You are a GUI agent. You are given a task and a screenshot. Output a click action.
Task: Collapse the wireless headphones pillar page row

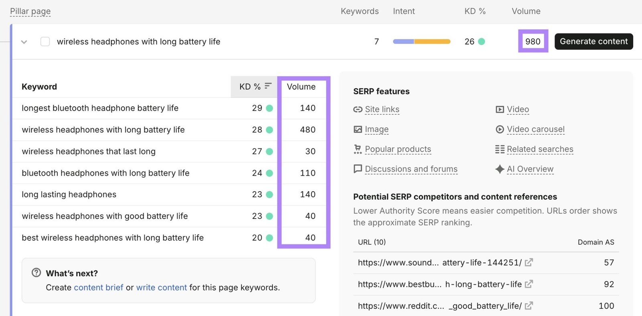24,42
